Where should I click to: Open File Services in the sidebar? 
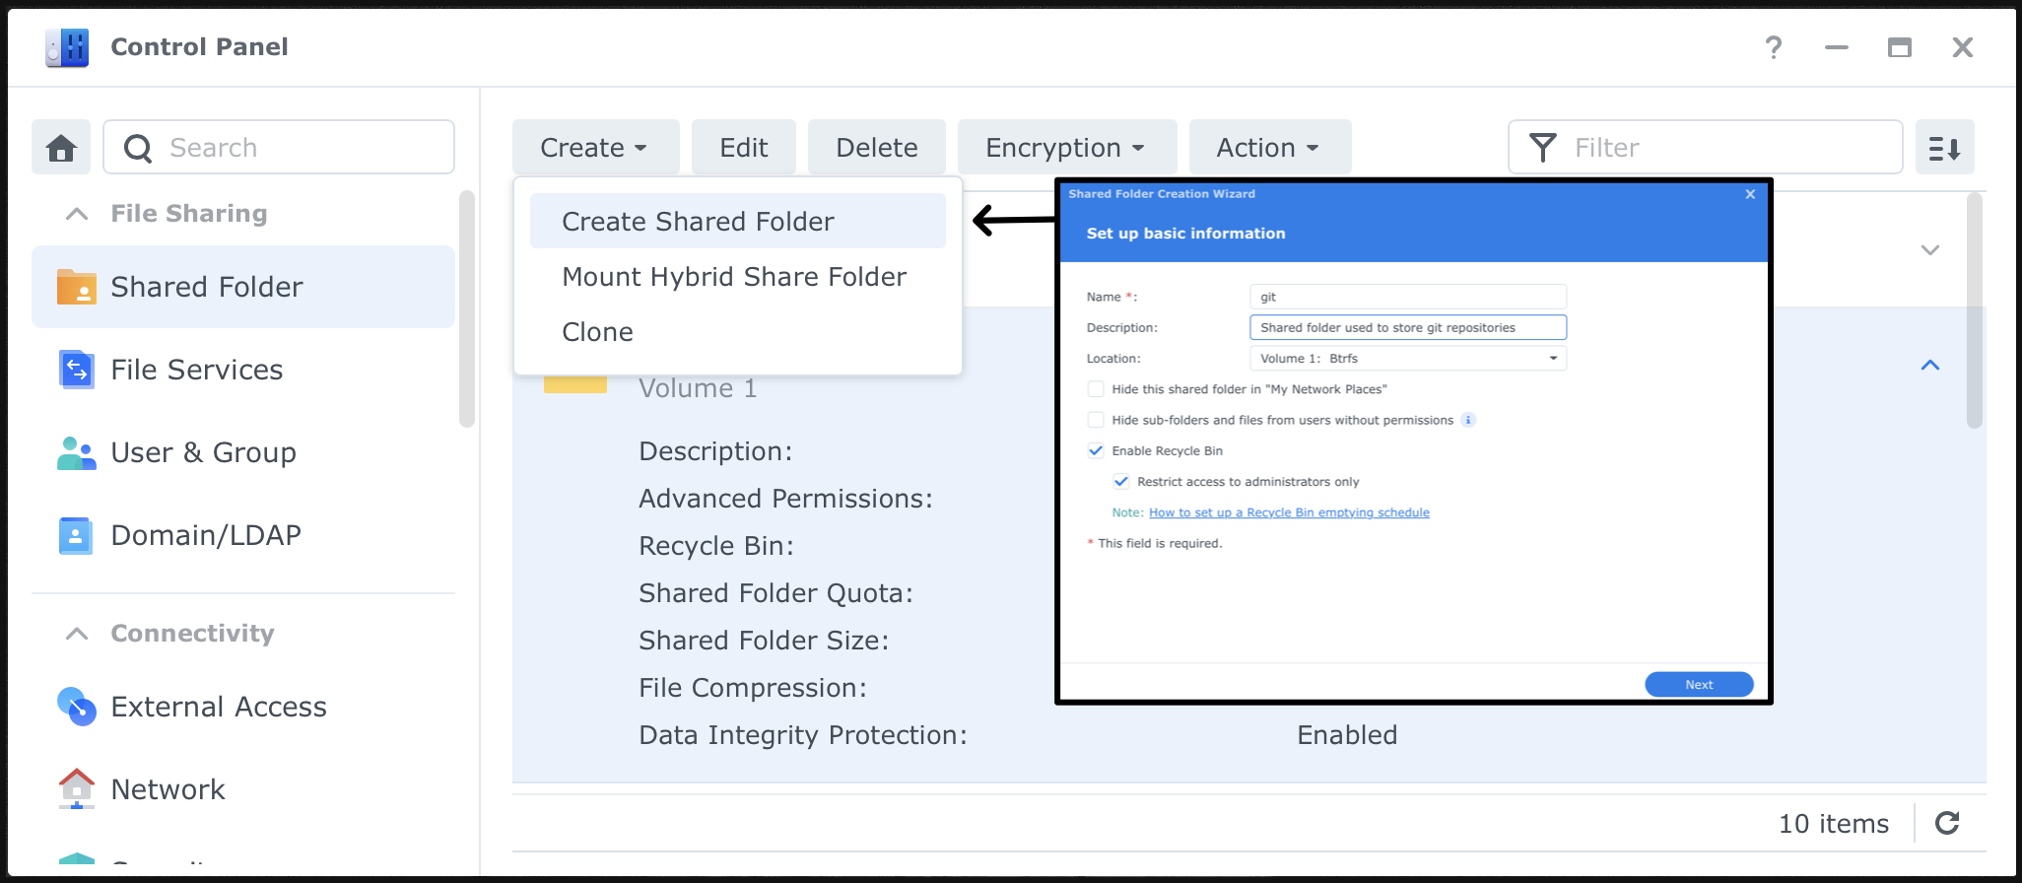click(x=196, y=370)
